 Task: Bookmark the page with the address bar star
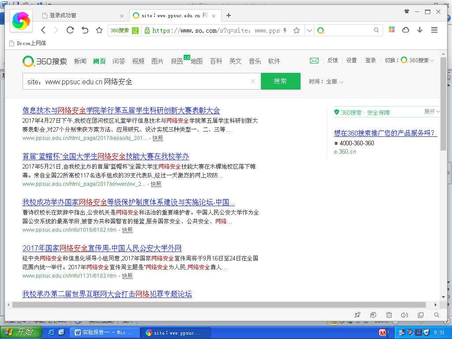[296, 30]
